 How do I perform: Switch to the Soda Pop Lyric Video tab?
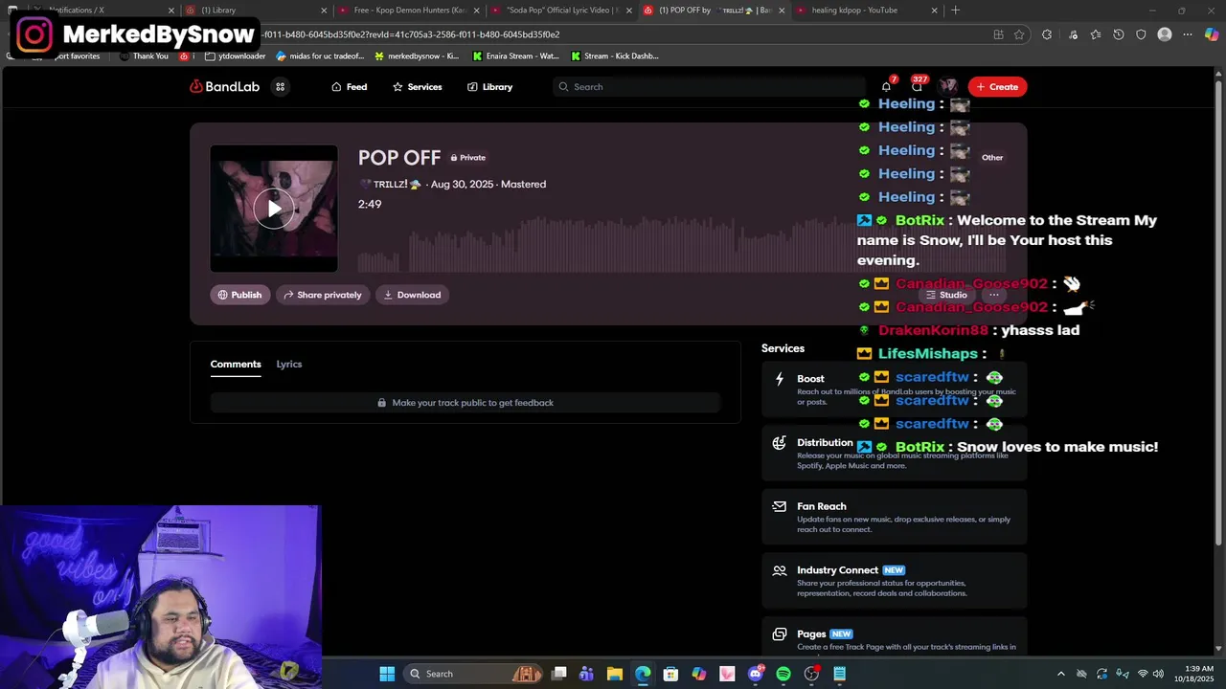pos(562,11)
